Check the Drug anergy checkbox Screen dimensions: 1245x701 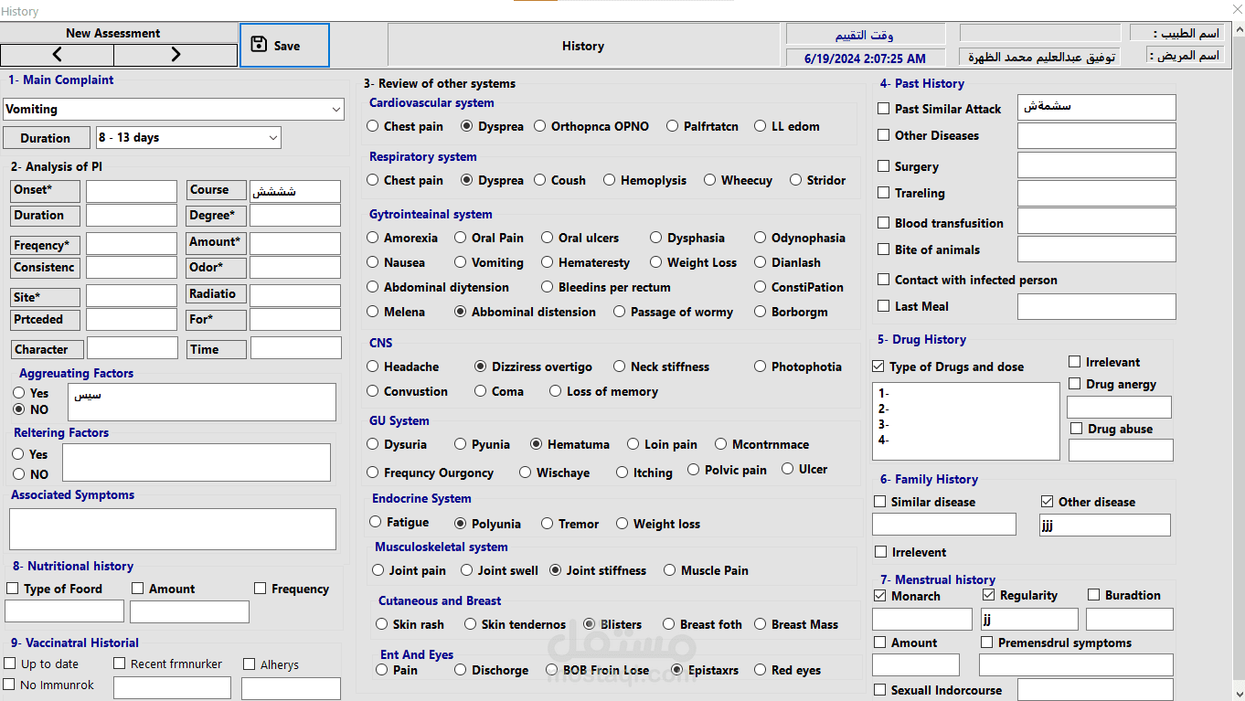(x=1075, y=384)
